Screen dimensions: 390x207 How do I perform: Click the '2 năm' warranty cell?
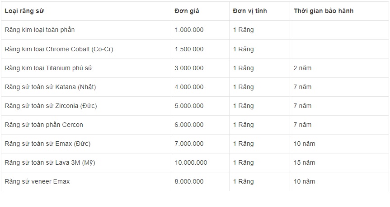(302, 68)
